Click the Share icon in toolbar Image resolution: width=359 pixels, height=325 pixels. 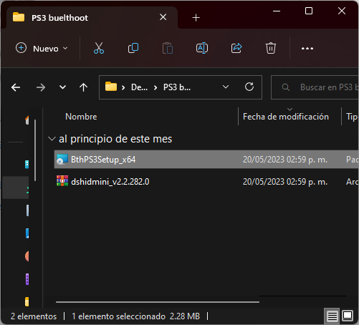236,48
